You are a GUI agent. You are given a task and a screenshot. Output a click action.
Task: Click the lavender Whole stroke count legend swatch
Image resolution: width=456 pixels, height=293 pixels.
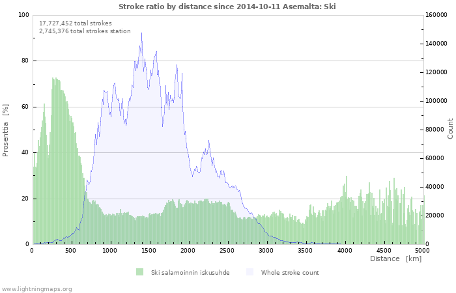[x=249, y=272]
